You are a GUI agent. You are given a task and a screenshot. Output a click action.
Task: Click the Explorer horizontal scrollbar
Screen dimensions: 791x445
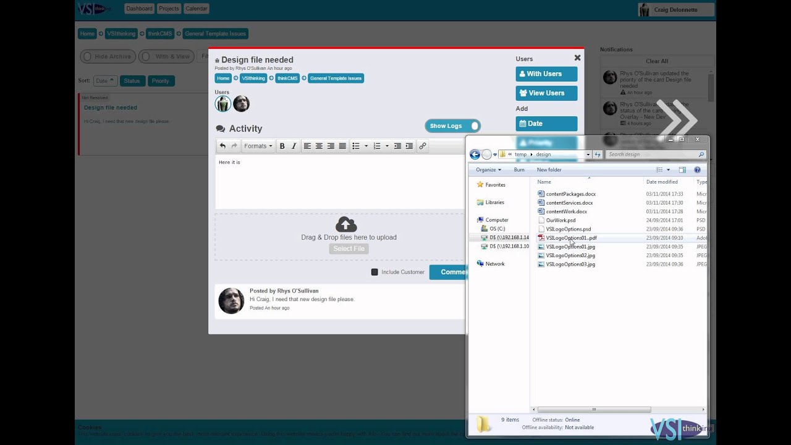[594, 409]
